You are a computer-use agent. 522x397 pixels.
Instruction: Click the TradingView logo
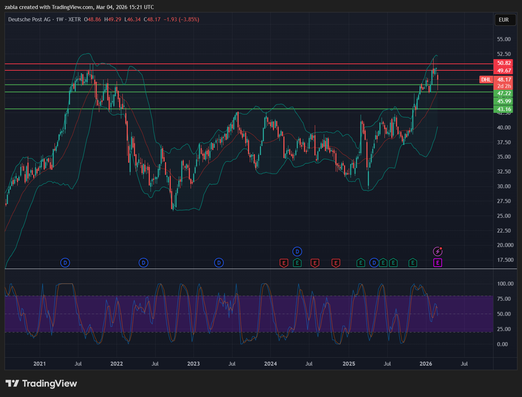41,383
